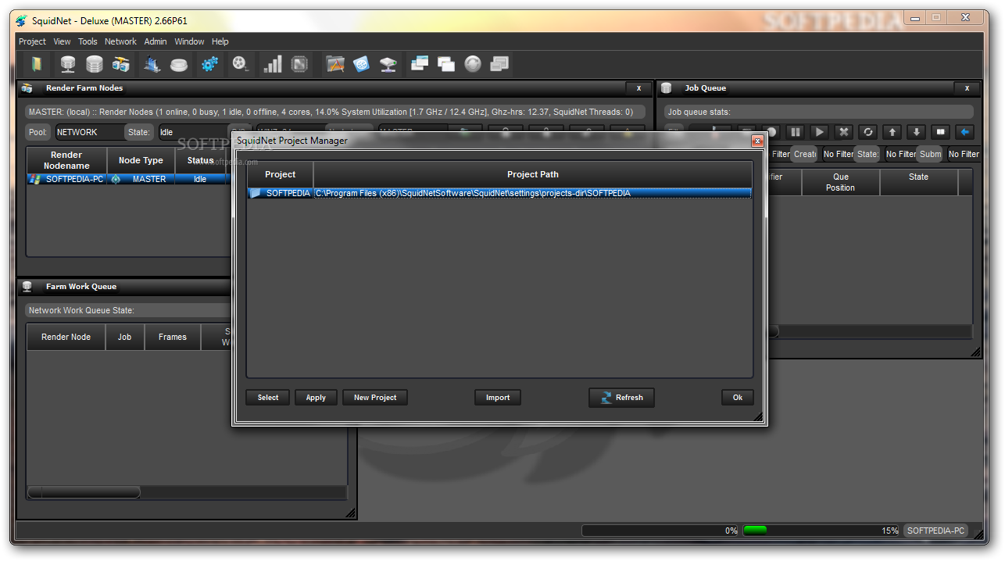Click the green 15% progress bar in status bar
This screenshot has height=561, width=1005.
[x=821, y=531]
